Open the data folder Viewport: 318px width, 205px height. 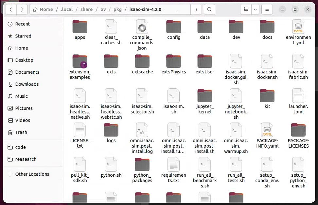(x=205, y=30)
